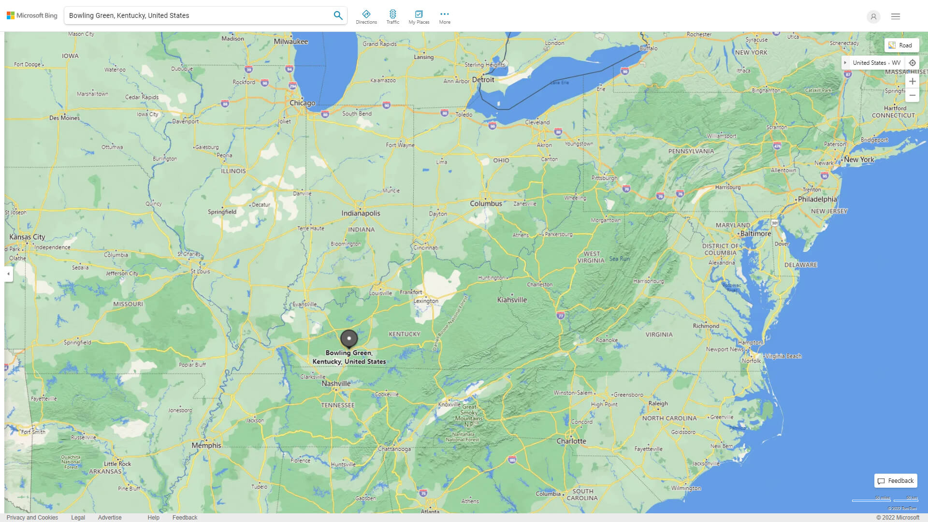928x522 pixels.
Task: Click inside the search input field
Action: [193, 15]
